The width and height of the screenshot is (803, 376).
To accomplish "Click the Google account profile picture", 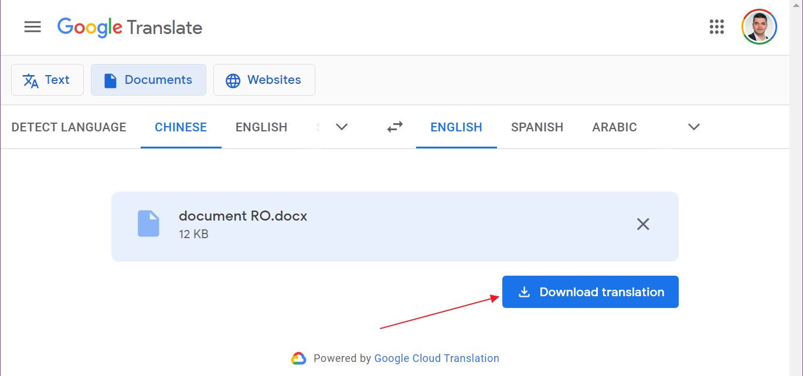I will pos(759,26).
